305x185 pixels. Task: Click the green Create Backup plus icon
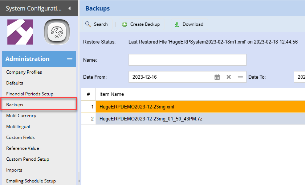tap(125, 24)
